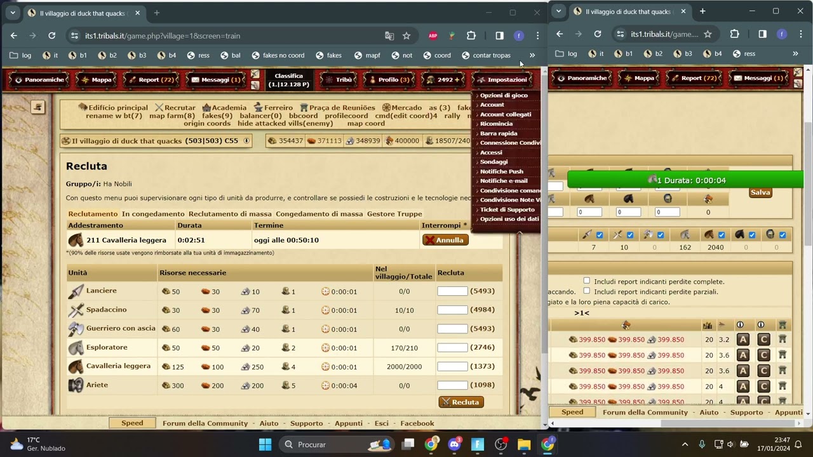Open Chrome menu in the right window

point(800,34)
